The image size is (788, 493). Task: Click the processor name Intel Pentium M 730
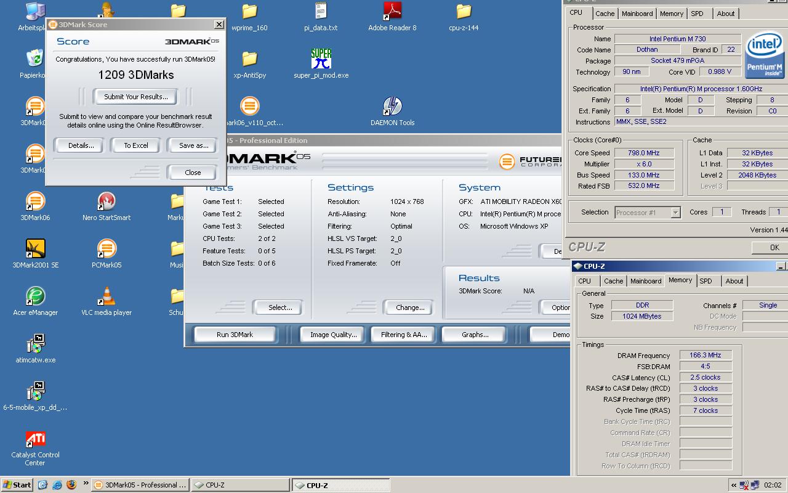(677, 39)
